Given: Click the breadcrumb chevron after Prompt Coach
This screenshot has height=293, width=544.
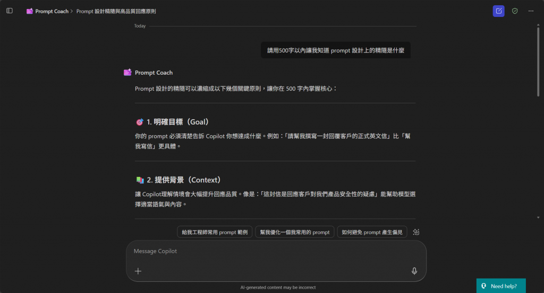Looking at the screenshot, I should [72, 11].
